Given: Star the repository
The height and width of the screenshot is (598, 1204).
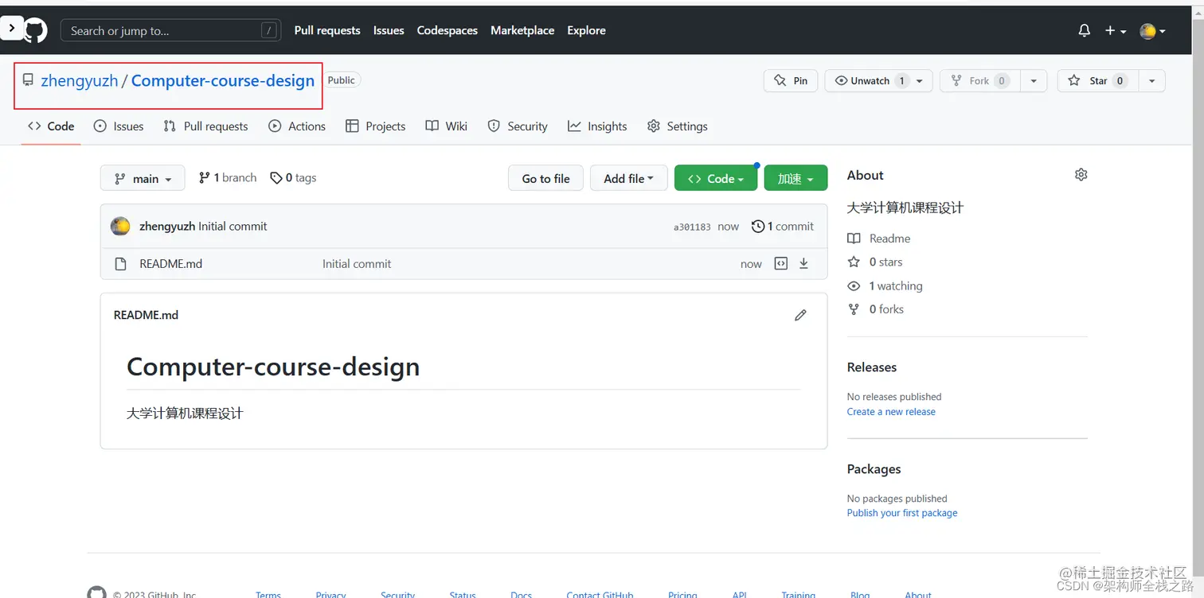Looking at the screenshot, I should [1097, 80].
